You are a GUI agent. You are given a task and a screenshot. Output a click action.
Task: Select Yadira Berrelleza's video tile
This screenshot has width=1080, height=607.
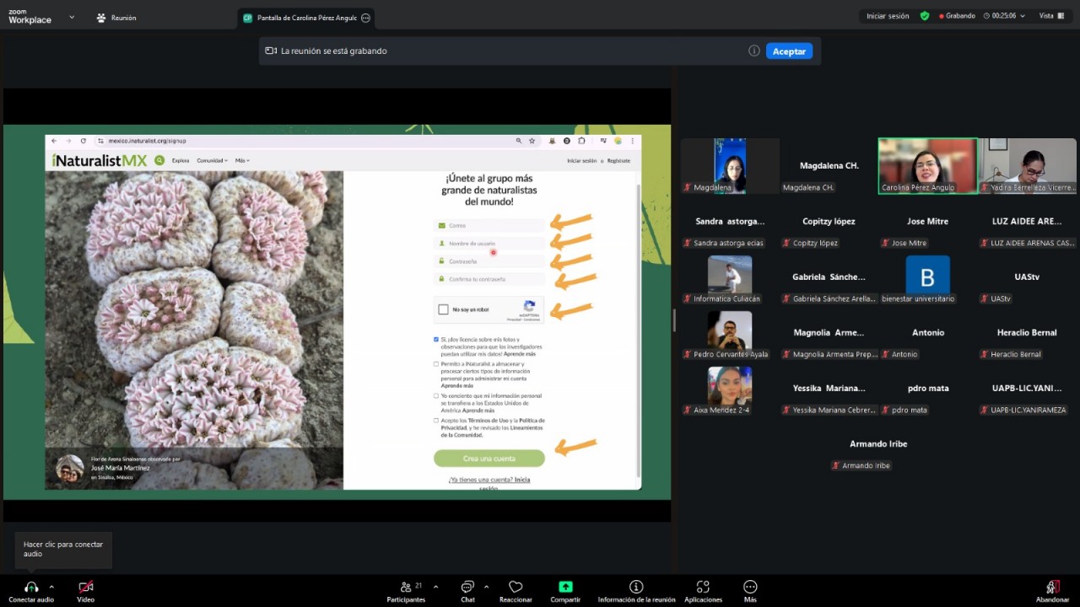(1027, 166)
